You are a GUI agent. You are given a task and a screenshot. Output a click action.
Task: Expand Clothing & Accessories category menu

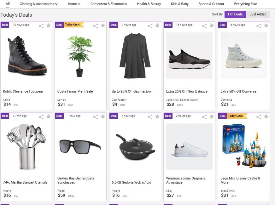(38, 4)
